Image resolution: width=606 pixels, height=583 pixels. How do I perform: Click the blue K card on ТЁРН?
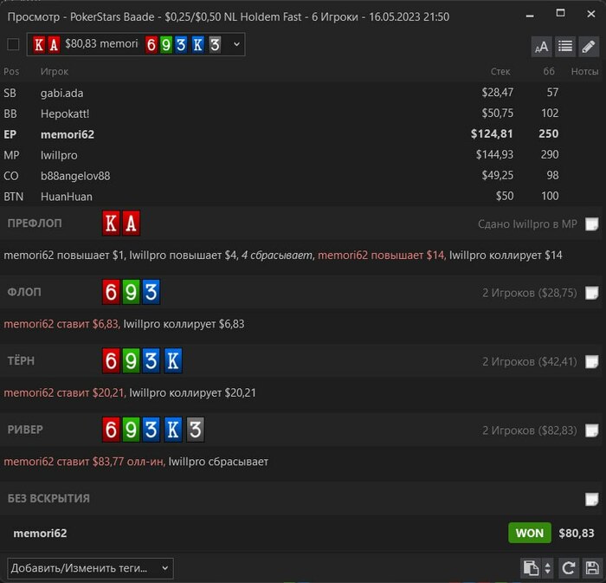click(x=173, y=360)
